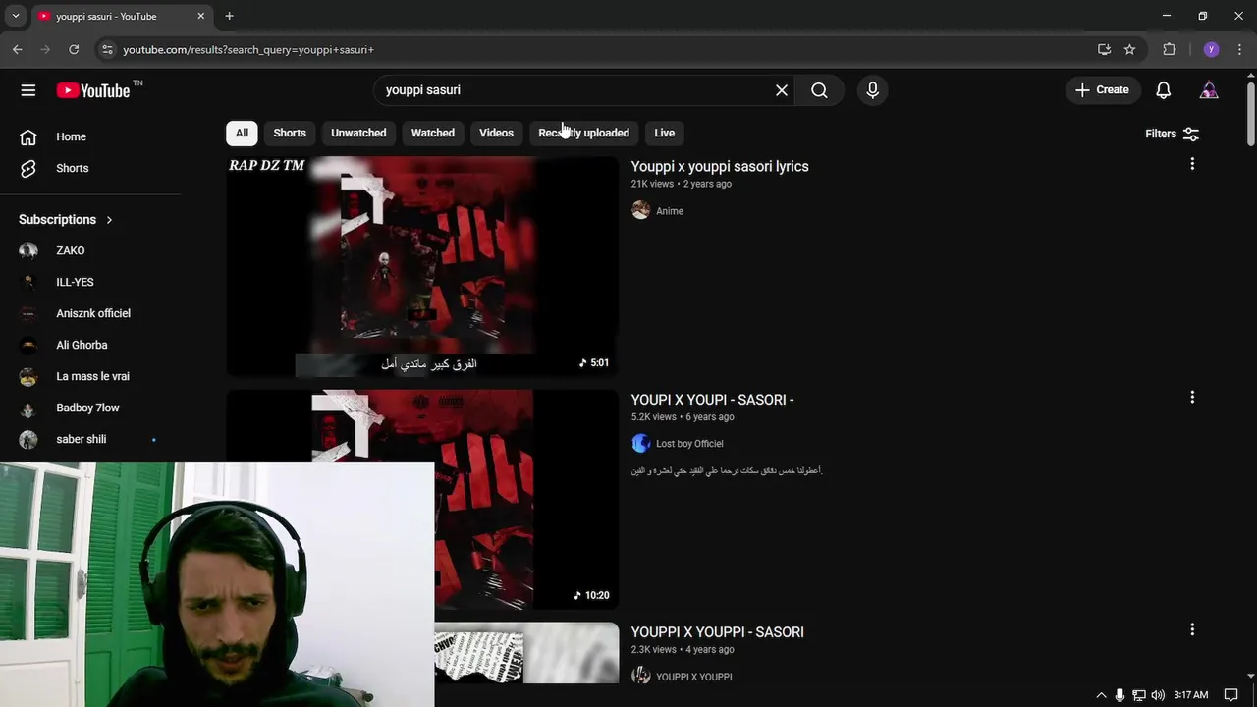1257x707 pixels.
Task: Click the Lost boy Officiel avatar
Action: tap(640, 443)
